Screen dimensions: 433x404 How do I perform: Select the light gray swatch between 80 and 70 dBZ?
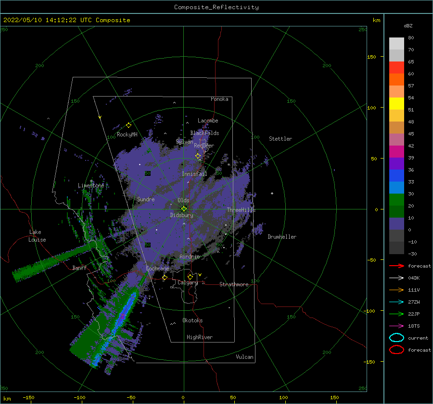396,44
